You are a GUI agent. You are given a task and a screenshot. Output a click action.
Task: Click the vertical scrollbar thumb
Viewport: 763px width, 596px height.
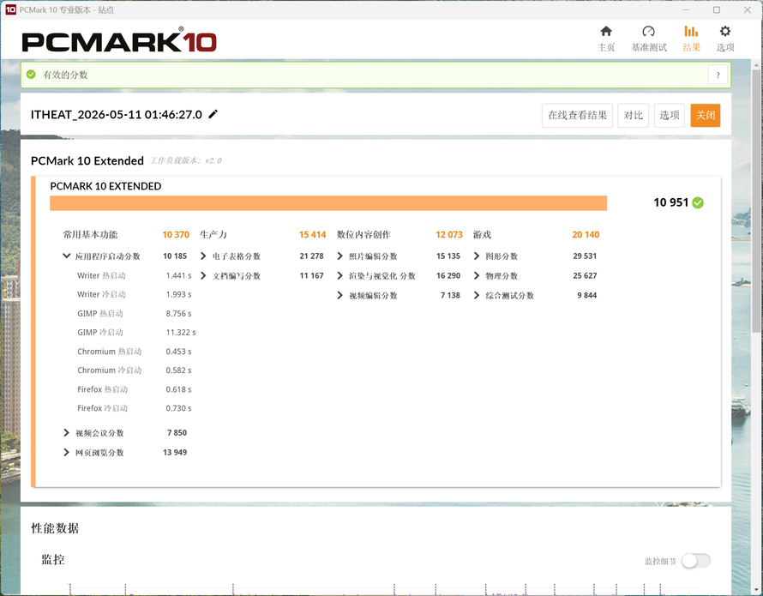point(756,202)
